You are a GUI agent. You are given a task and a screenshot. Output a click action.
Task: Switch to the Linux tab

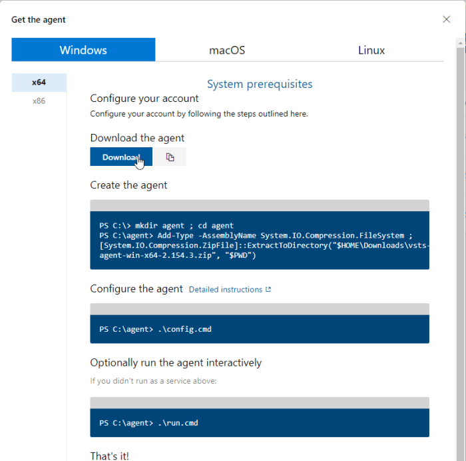371,50
